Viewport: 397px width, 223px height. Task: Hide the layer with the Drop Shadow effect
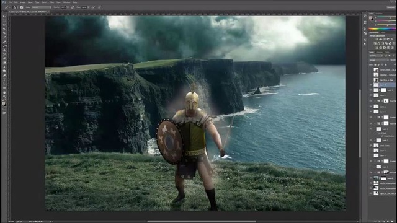(371, 129)
